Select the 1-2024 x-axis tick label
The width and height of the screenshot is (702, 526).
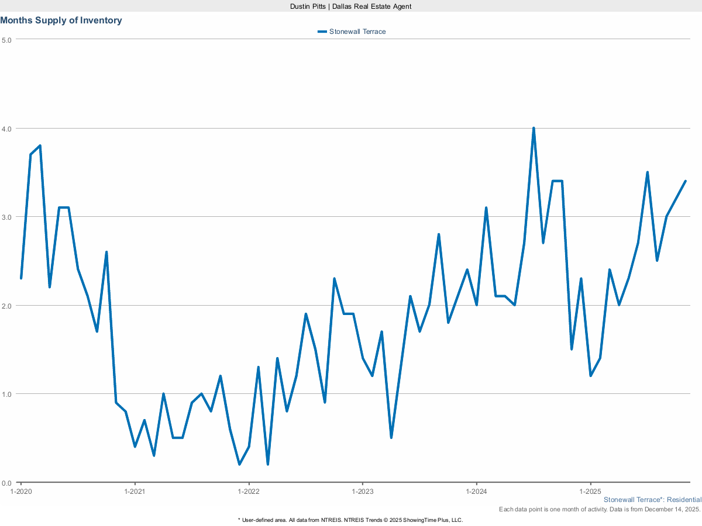(x=476, y=492)
